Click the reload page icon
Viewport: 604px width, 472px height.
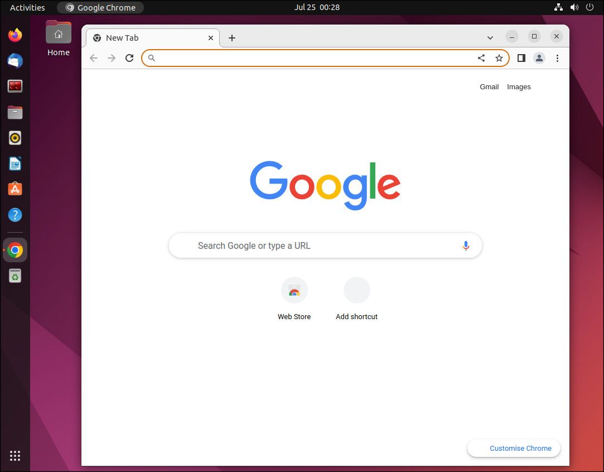click(129, 58)
